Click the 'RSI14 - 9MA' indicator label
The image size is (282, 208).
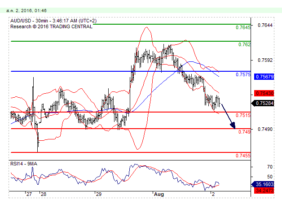[24, 164]
